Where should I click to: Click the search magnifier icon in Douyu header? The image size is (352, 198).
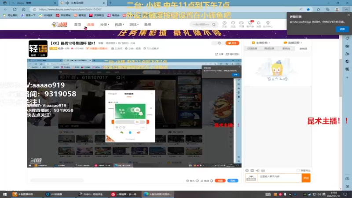click(x=214, y=25)
